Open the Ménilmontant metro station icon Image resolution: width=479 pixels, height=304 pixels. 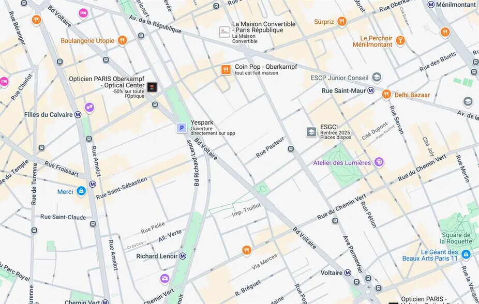[x=431, y=5]
